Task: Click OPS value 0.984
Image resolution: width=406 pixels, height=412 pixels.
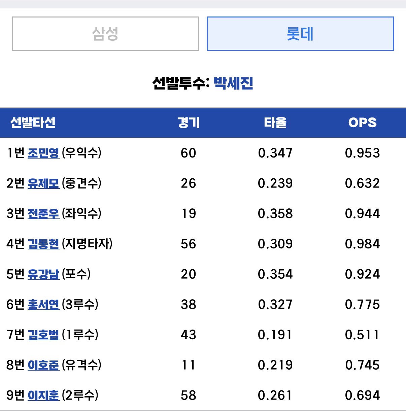Action: pyautogui.click(x=363, y=244)
